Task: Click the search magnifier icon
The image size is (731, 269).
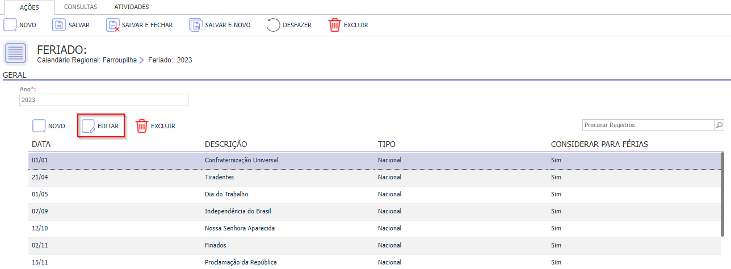Action: coord(719,125)
